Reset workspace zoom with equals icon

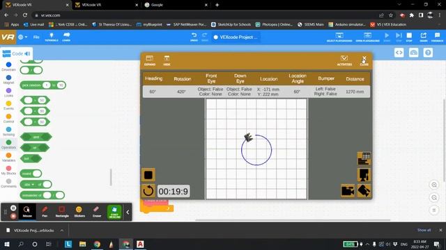click(x=434, y=210)
